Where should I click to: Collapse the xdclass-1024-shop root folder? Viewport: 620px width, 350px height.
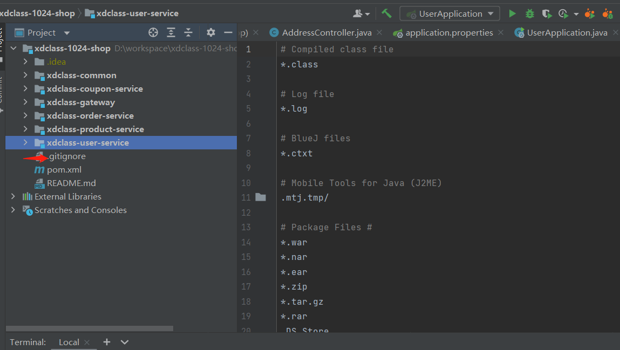(13, 49)
